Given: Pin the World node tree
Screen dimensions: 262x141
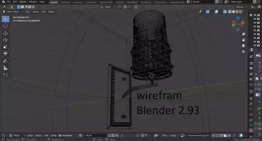Looking at the screenshot, I should (x=122, y=136).
